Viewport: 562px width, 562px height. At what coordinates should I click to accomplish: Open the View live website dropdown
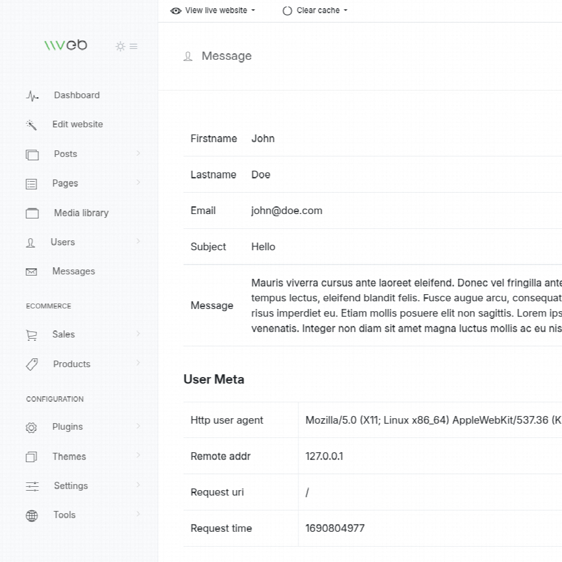pos(213,10)
